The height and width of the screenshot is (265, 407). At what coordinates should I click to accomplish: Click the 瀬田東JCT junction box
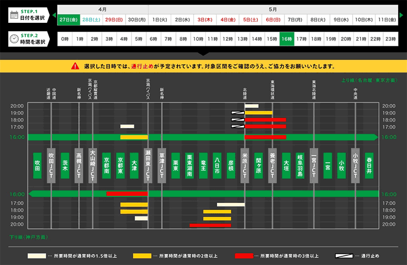(148, 166)
